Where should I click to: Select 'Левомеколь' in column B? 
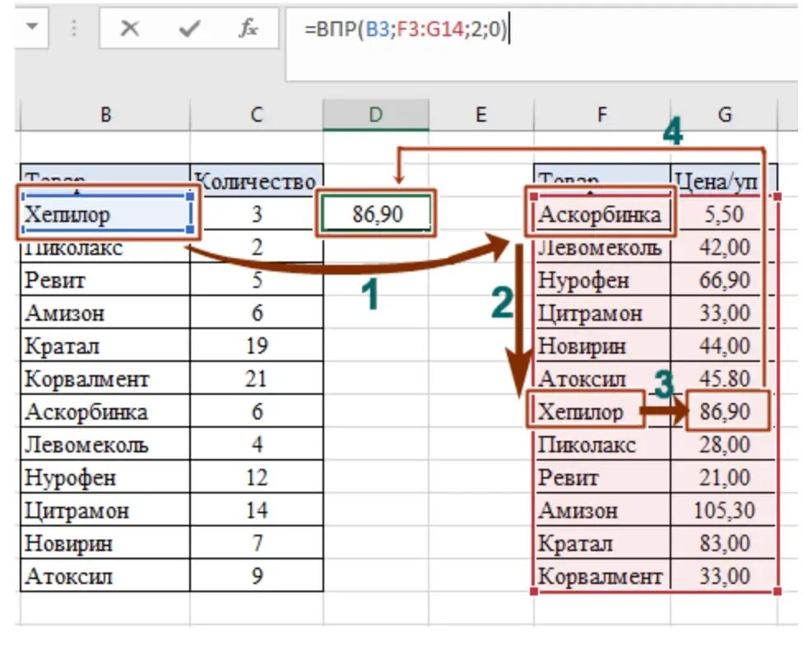pyautogui.click(x=105, y=443)
